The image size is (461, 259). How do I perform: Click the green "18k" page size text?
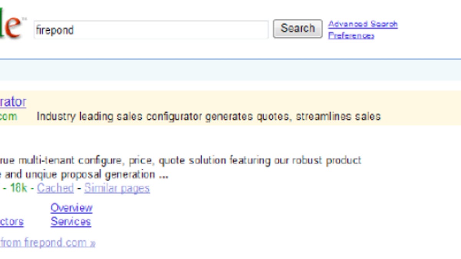[x=18, y=188]
